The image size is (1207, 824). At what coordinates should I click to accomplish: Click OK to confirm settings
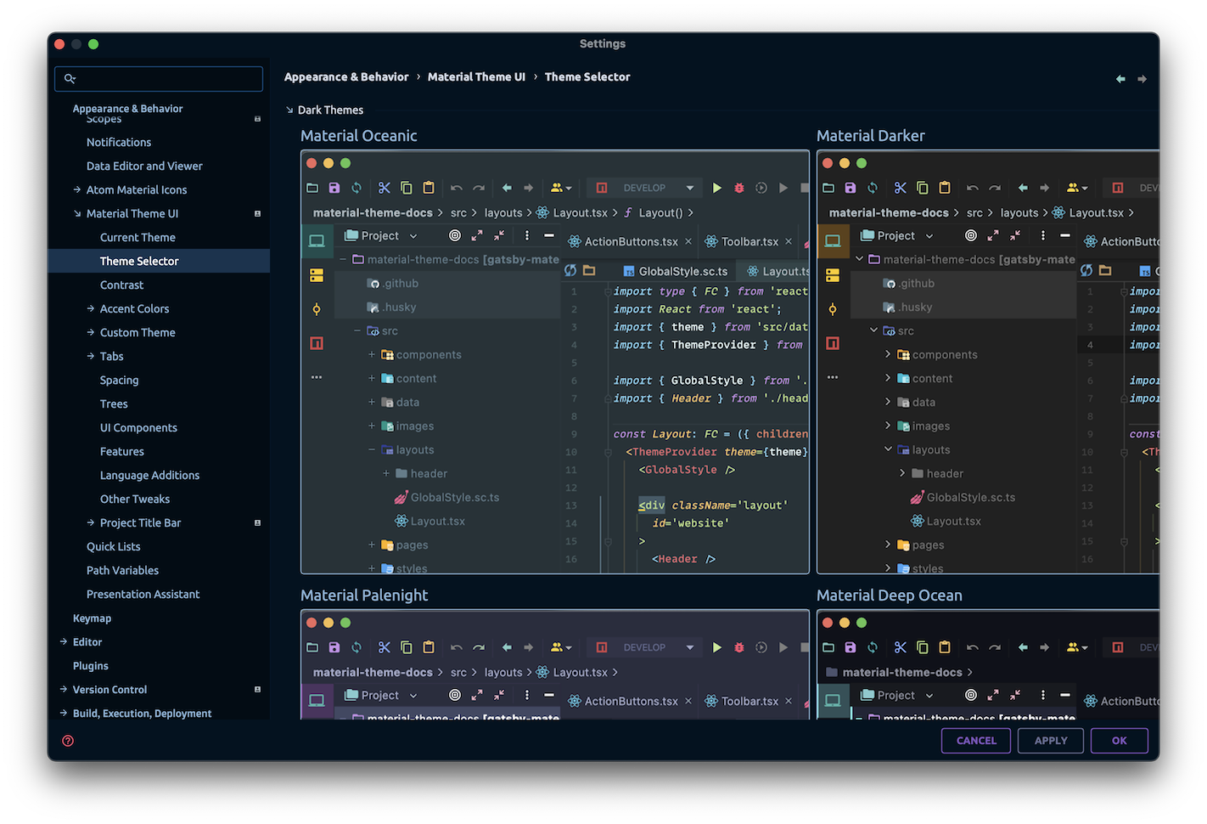(x=1119, y=740)
